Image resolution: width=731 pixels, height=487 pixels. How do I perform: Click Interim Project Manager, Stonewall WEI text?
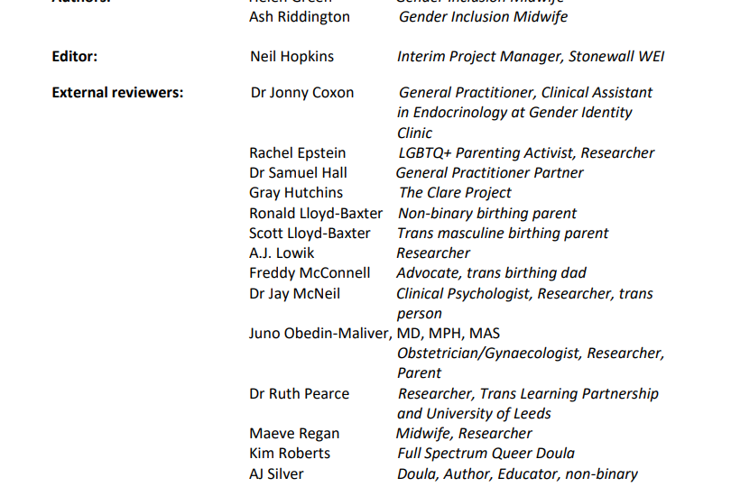(531, 57)
